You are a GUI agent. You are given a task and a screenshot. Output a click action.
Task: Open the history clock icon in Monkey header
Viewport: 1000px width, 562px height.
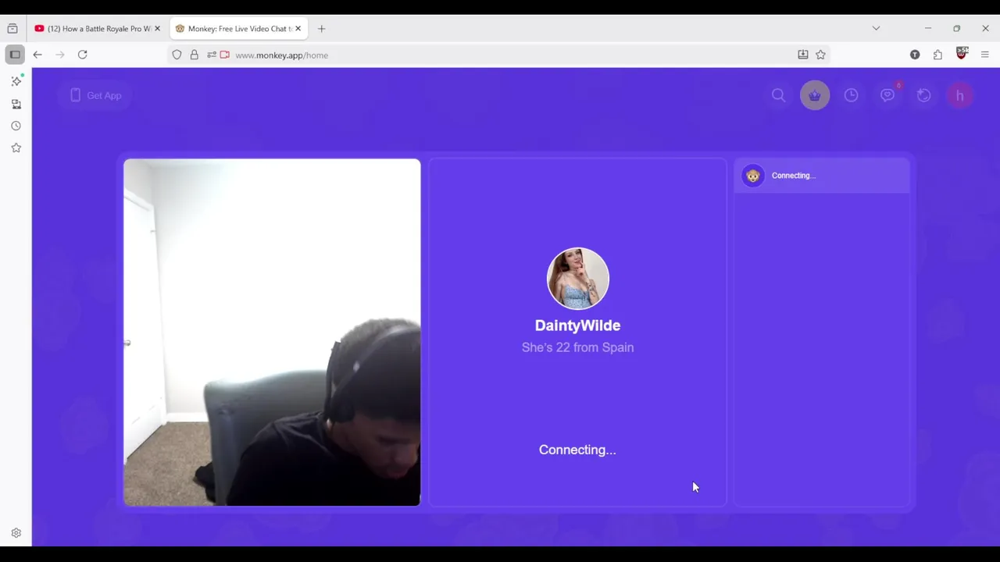(x=851, y=95)
